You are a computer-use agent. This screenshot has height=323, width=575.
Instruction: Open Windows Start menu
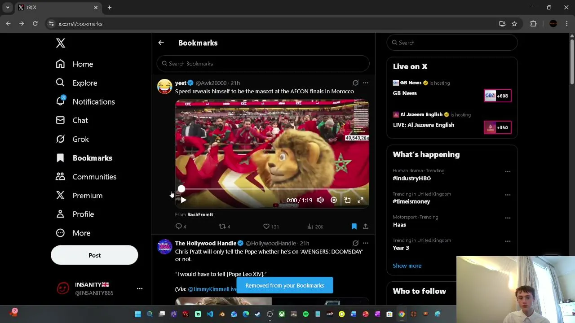click(138, 314)
